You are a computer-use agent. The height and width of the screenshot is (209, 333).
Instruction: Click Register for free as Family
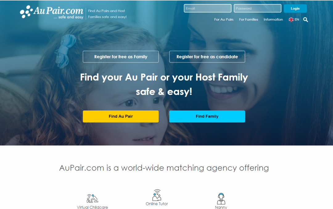coord(121,57)
